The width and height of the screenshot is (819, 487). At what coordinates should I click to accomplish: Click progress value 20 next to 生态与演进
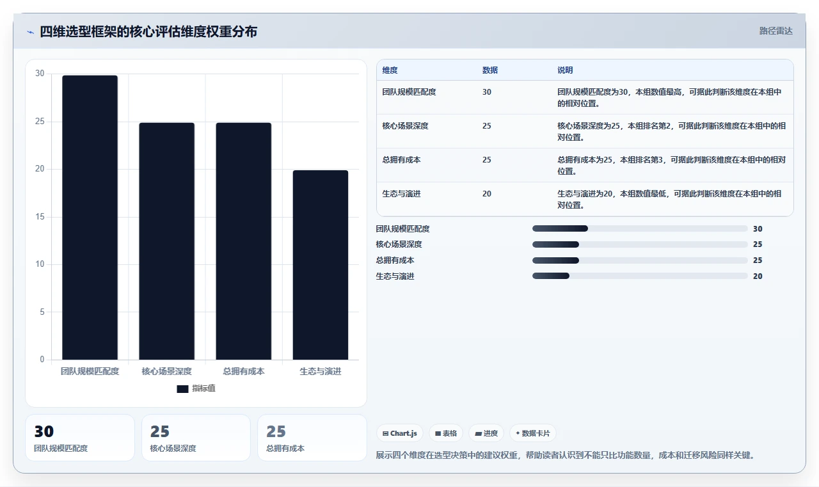click(758, 276)
